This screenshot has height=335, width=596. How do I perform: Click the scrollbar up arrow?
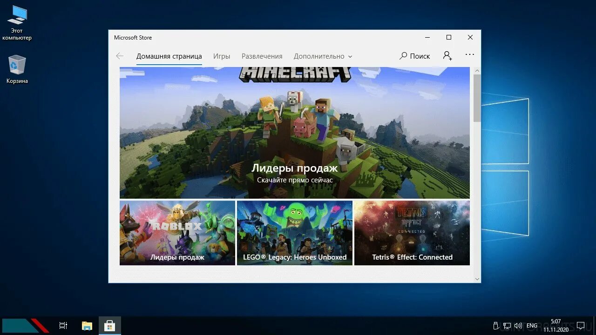pos(477,71)
